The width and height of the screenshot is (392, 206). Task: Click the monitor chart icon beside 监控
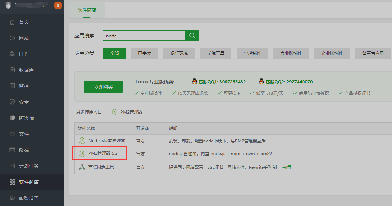click(12, 86)
